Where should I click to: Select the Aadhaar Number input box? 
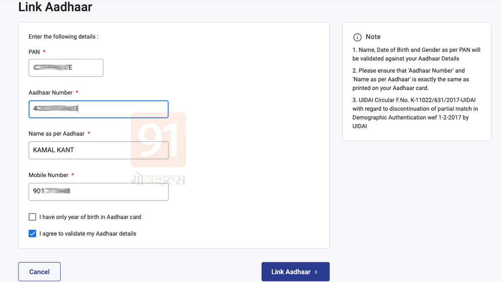98,109
